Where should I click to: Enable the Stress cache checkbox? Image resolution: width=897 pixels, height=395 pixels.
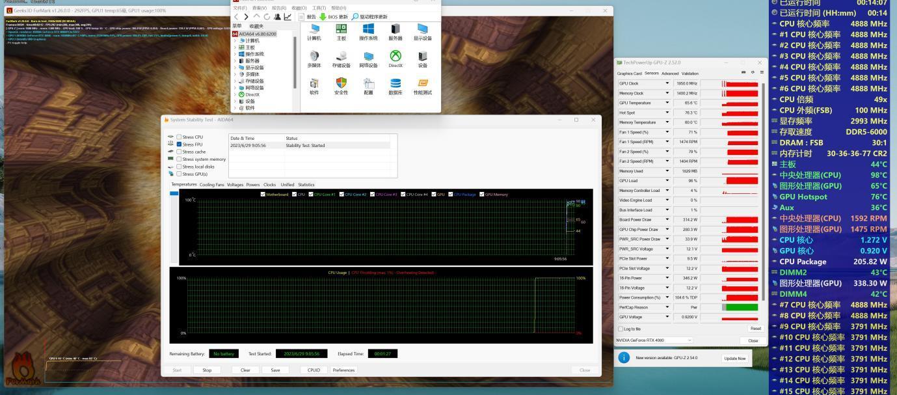(x=179, y=152)
